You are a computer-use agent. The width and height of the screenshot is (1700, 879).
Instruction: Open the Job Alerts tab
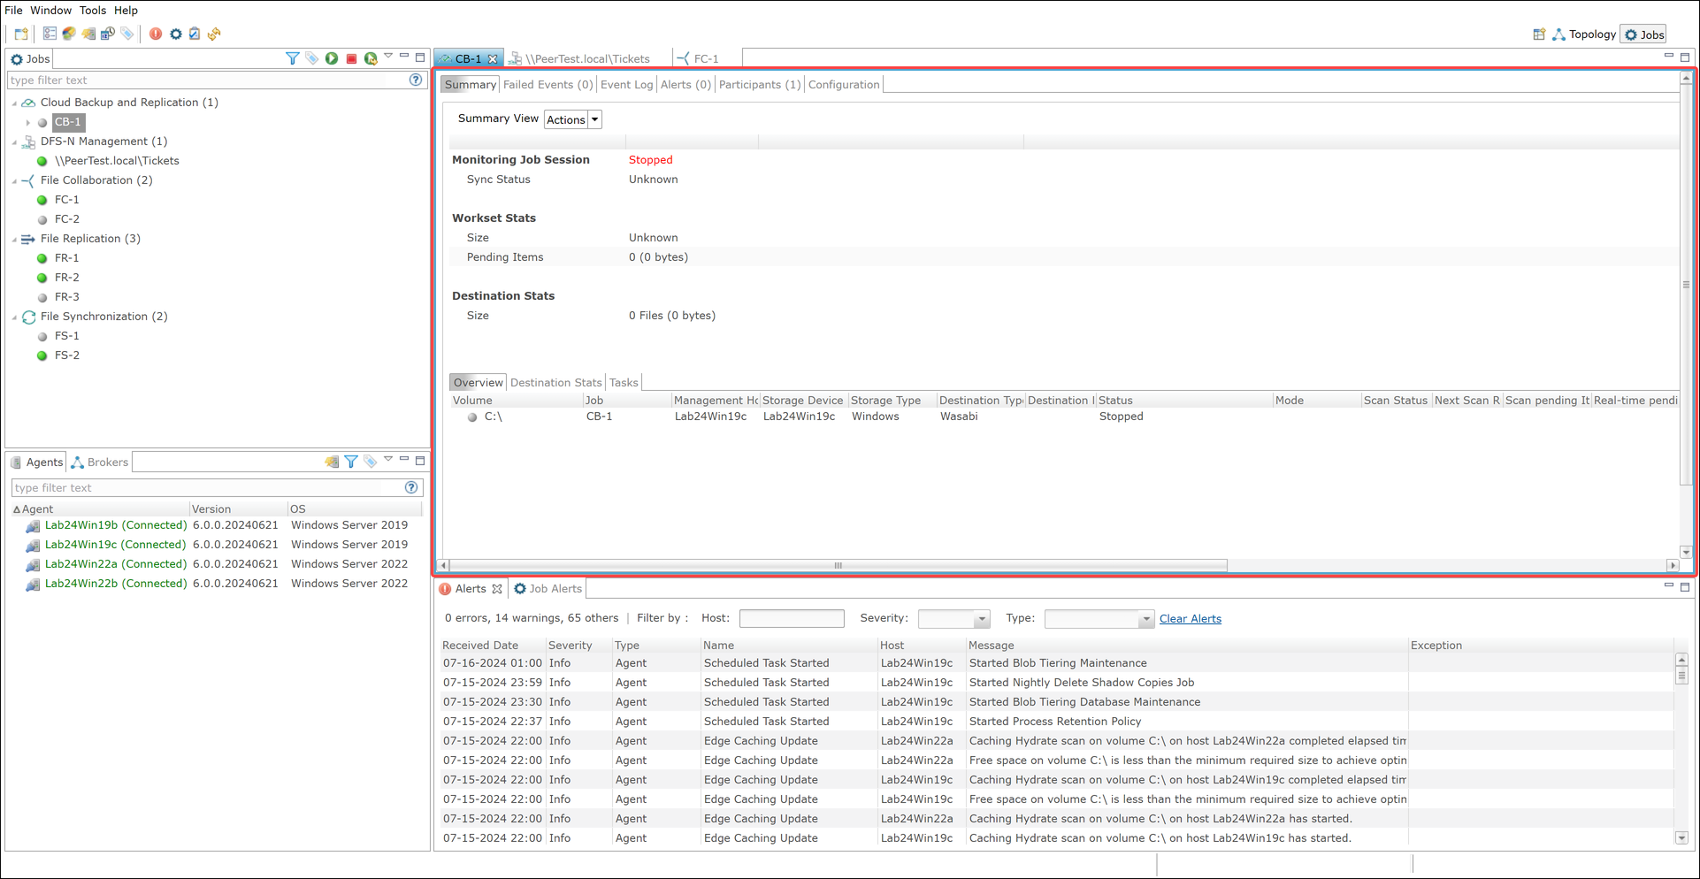point(548,589)
